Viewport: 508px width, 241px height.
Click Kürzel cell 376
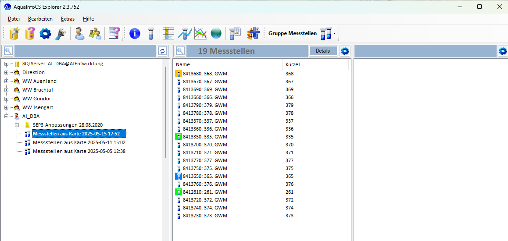tap(289, 184)
